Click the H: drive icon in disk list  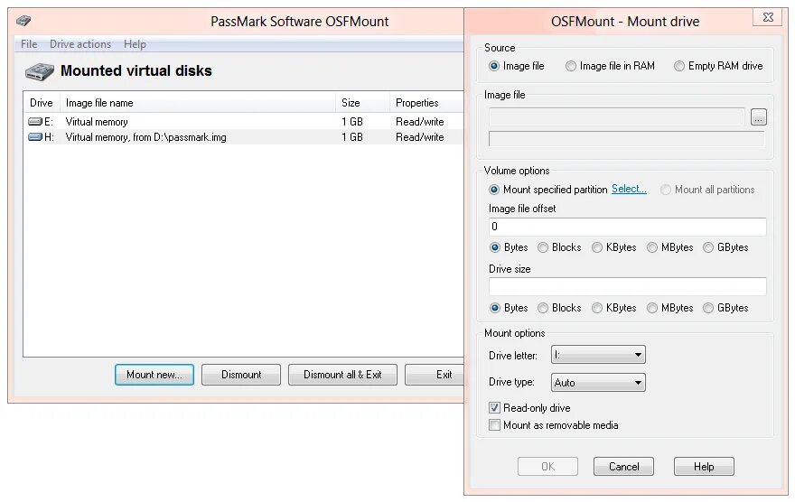35,136
